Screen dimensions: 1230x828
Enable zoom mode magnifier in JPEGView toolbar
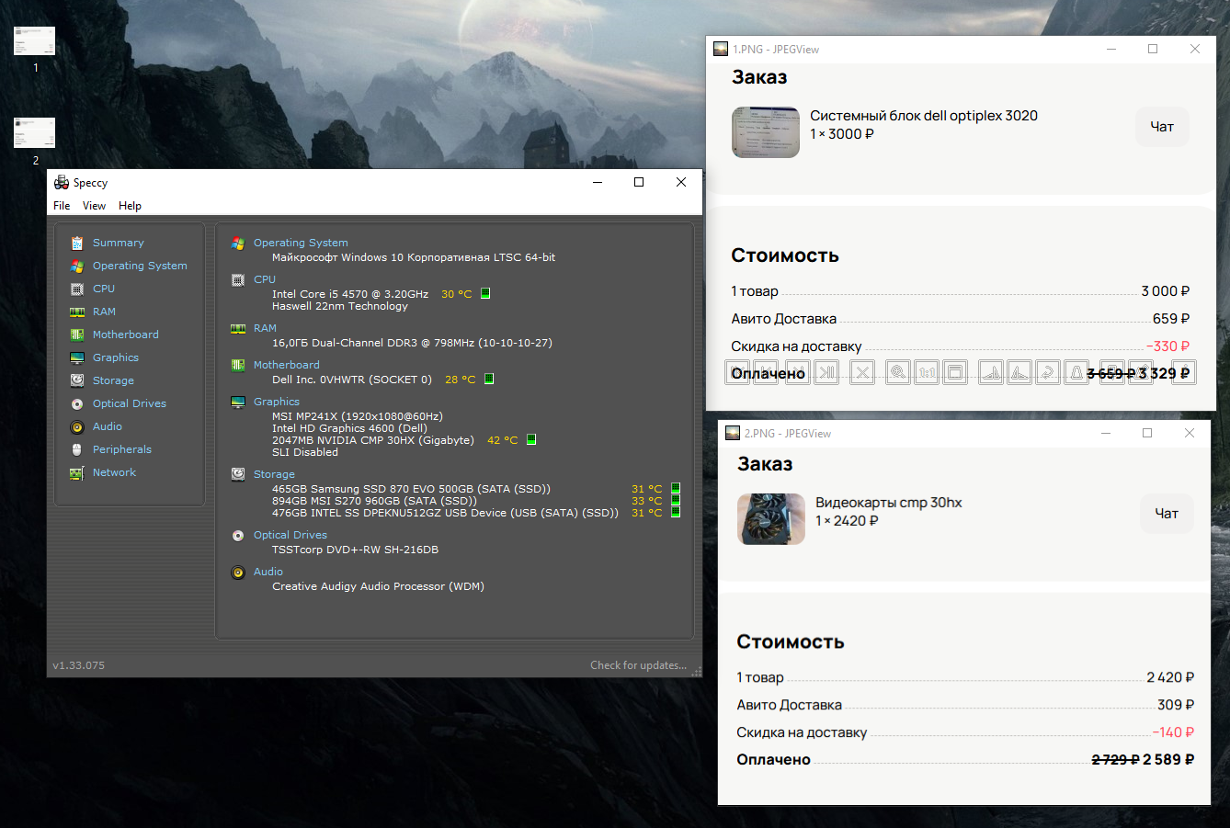click(x=898, y=372)
